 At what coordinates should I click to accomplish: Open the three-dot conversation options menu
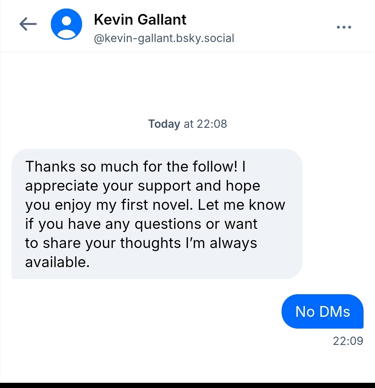(344, 27)
